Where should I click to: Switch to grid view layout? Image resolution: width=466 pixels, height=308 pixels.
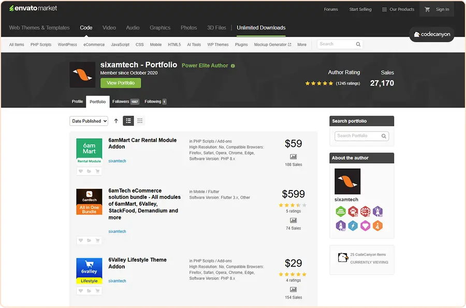tap(140, 121)
